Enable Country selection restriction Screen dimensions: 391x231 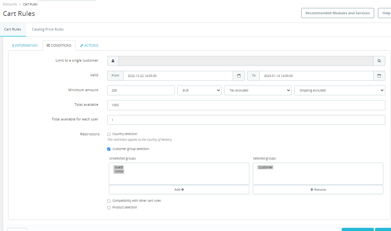(x=109, y=134)
